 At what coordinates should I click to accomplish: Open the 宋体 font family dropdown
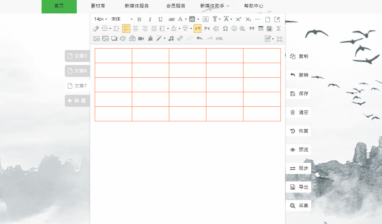click(122, 19)
